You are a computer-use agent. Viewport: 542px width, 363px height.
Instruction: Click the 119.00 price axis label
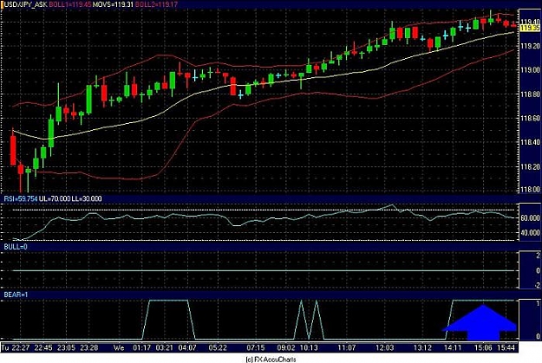point(530,70)
